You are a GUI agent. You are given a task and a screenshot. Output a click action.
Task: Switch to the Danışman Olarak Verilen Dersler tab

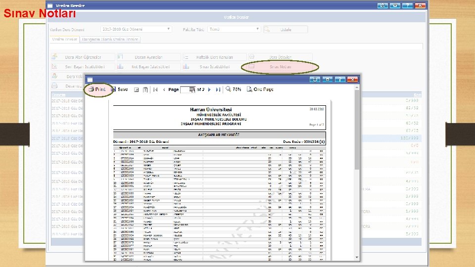pos(110,40)
